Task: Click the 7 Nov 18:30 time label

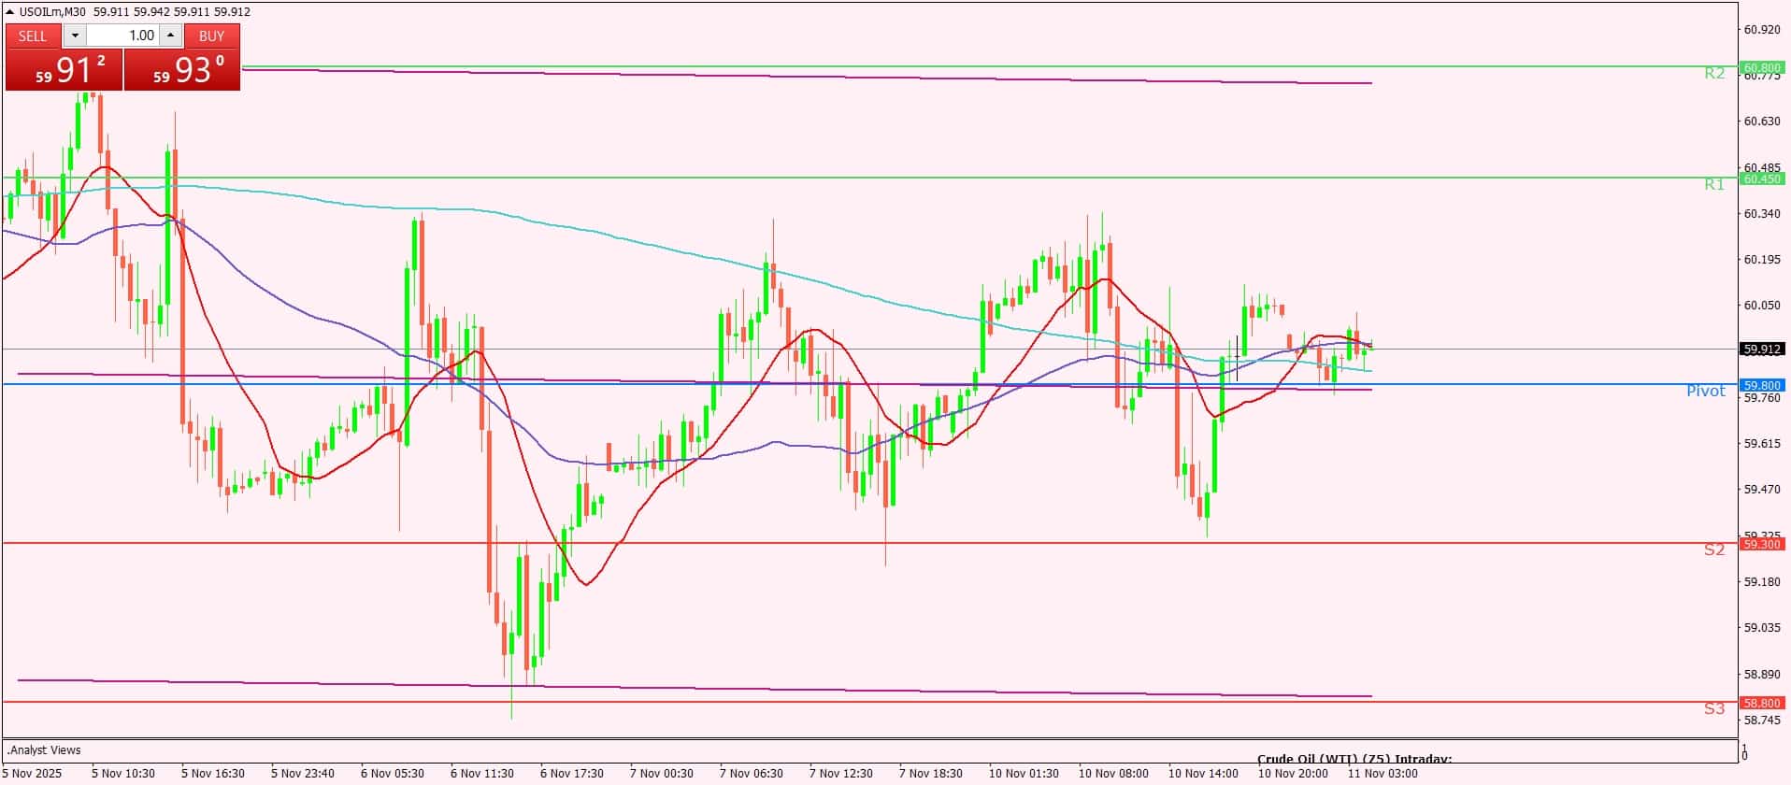Action: [931, 774]
